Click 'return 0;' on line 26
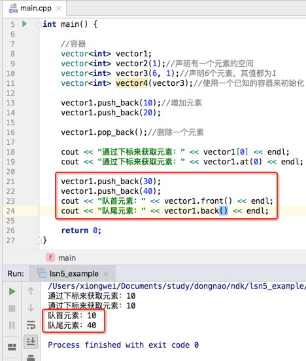 coord(81,231)
